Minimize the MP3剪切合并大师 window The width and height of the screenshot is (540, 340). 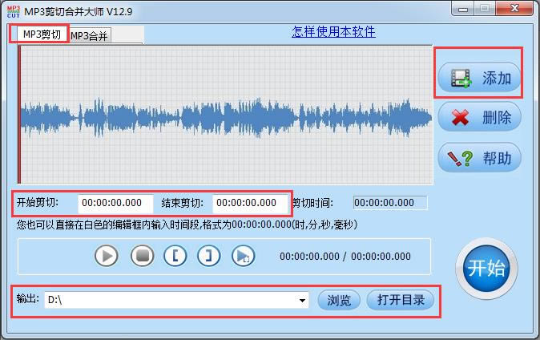[463, 9]
